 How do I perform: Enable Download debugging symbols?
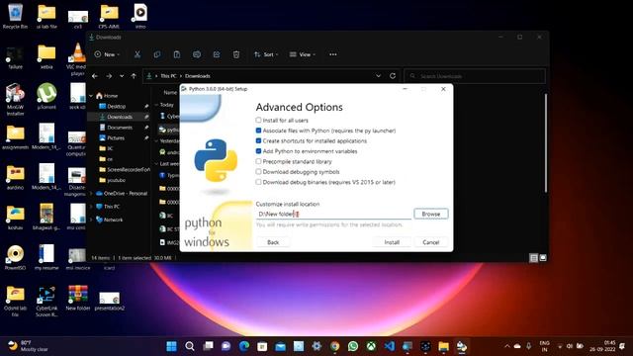tap(258, 171)
